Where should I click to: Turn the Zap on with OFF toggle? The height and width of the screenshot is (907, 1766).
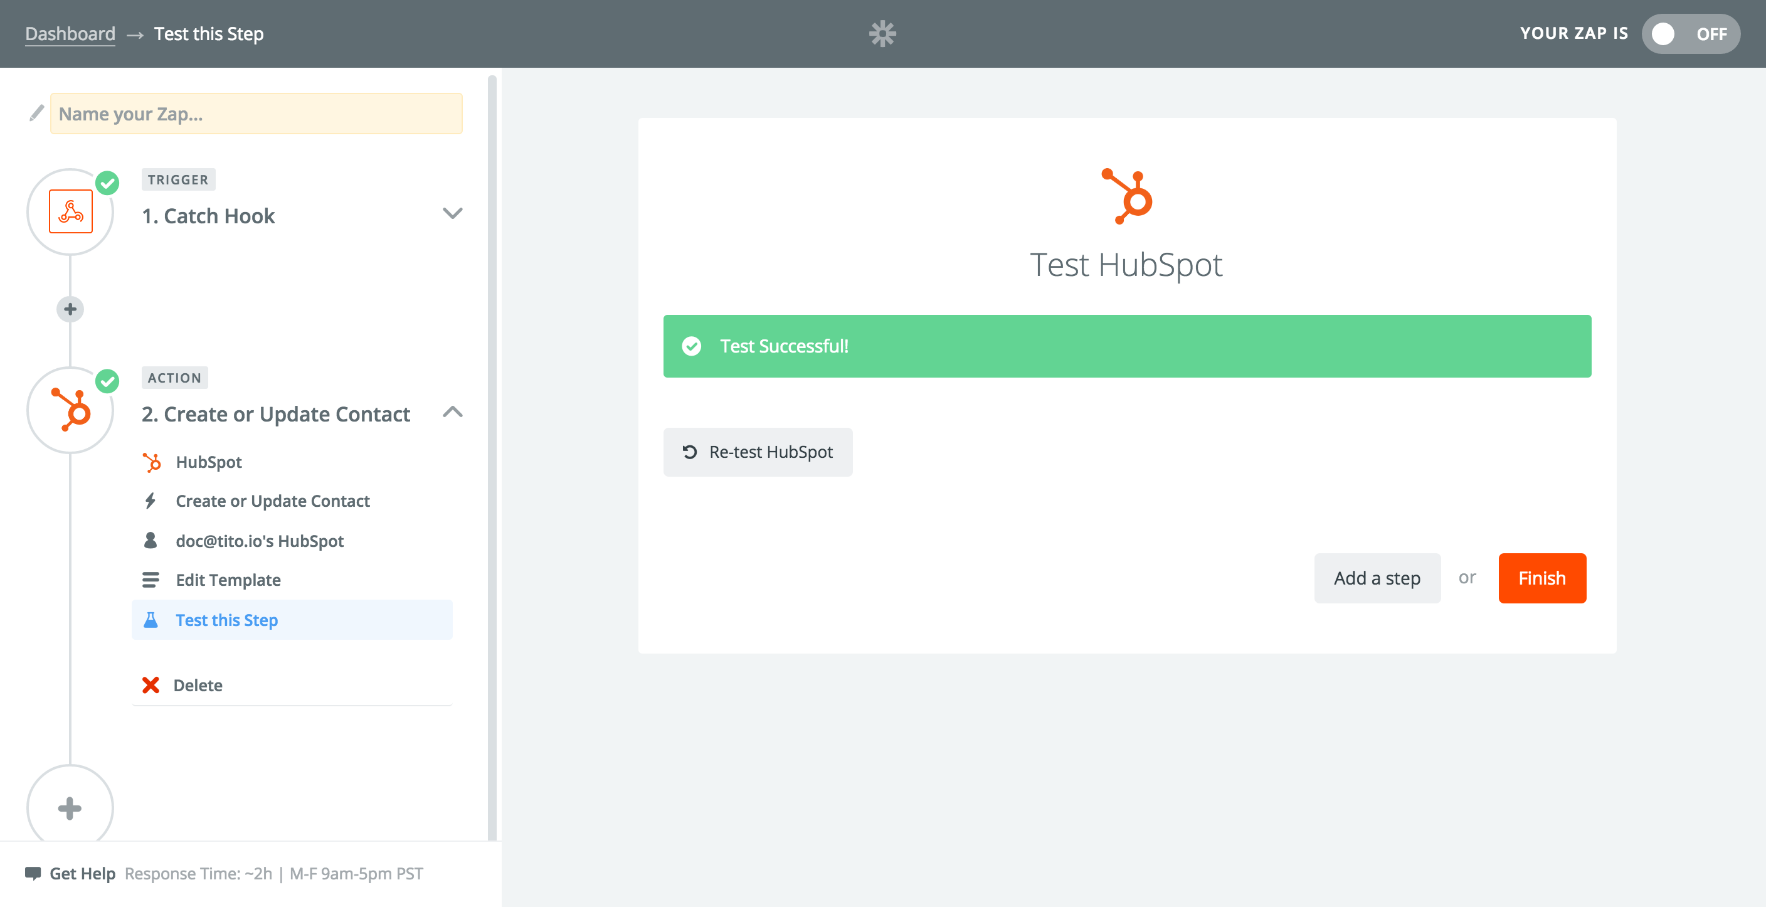click(1690, 34)
